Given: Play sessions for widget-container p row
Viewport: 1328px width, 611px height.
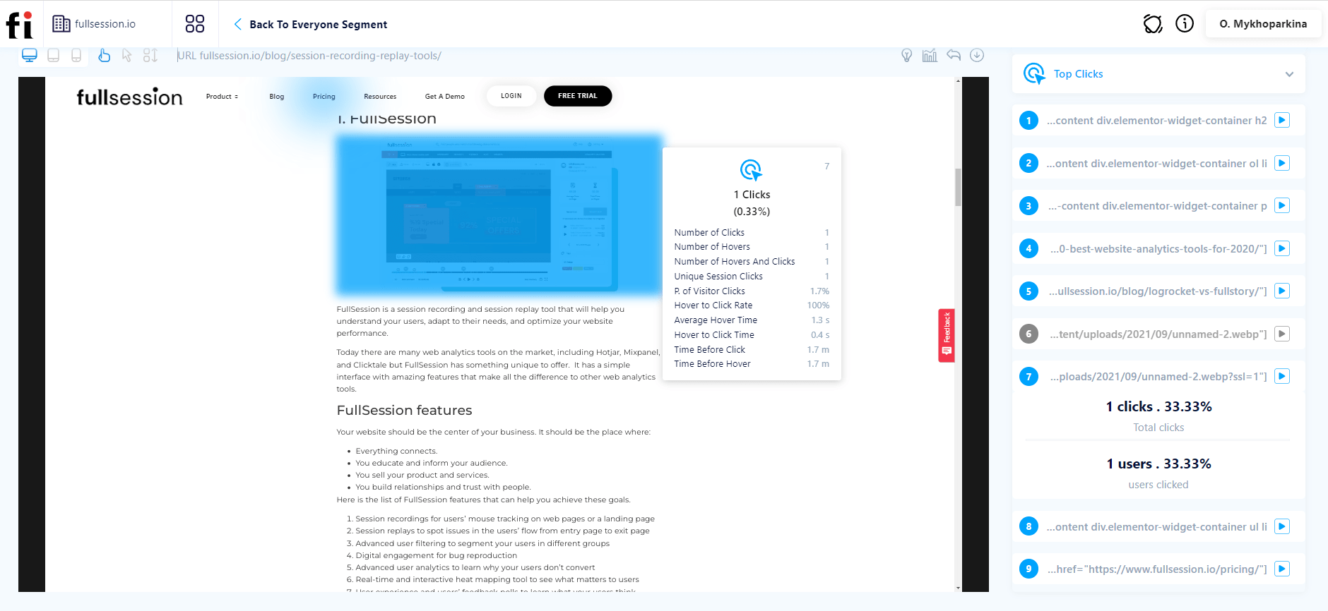Looking at the screenshot, I should coord(1282,205).
